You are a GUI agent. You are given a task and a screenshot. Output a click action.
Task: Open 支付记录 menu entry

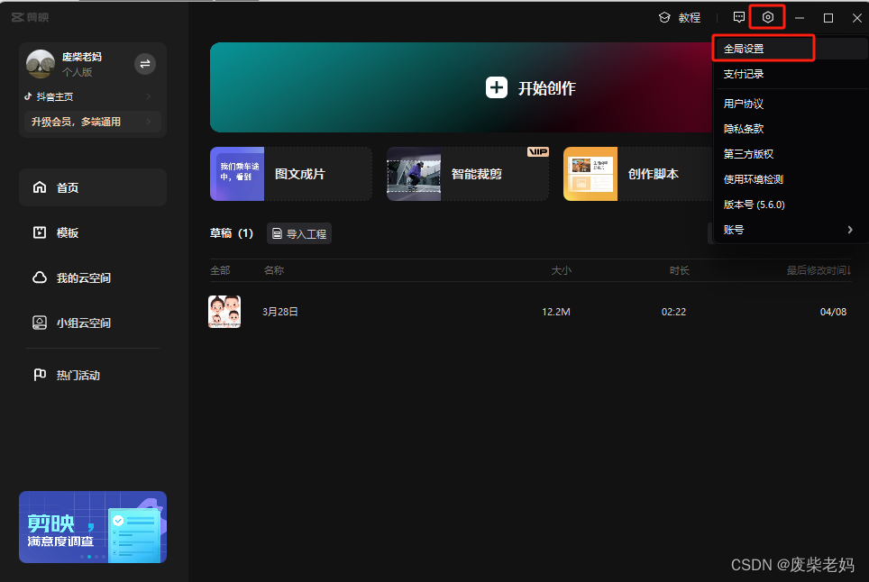pyautogui.click(x=744, y=74)
